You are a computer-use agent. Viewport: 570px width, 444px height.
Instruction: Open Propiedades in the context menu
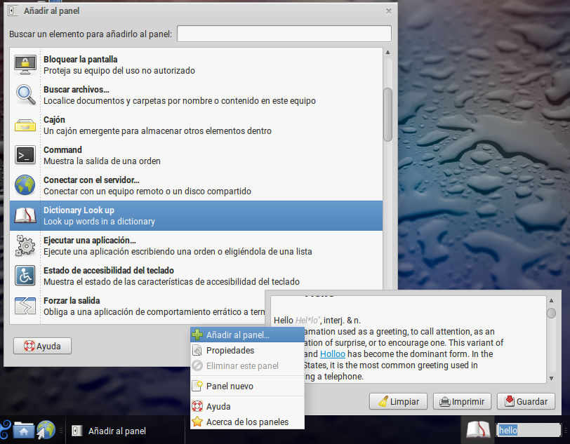pyautogui.click(x=230, y=350)
